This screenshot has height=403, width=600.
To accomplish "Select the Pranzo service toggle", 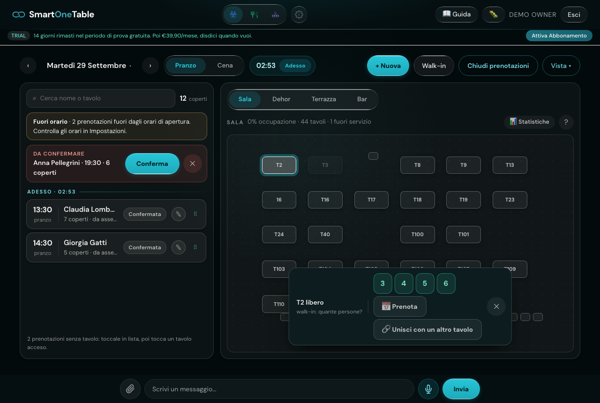I will click(x=186, y=66).
